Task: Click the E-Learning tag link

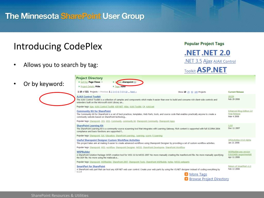Action: tap(157, 136)
